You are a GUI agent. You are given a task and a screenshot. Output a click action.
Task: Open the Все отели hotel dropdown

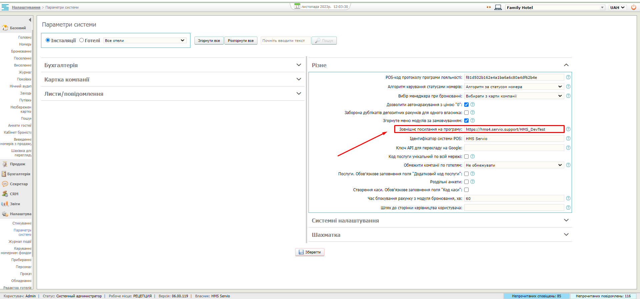(145, 41)
